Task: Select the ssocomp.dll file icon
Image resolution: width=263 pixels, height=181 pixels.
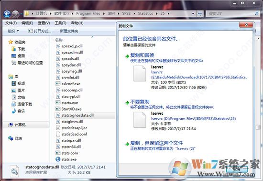Action: (58, 90)
